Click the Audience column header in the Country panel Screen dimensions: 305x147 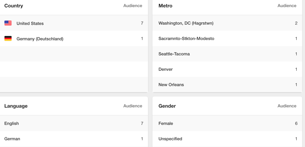coord(133,6)
